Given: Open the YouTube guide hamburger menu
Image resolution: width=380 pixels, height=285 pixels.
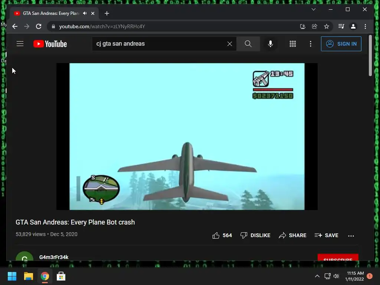Looking at the screenshot, I should (x=20, y=44).
